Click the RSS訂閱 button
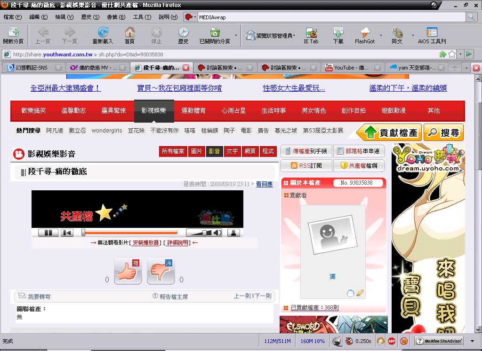This screenshot has width=482, height=351. (x=306, y=166)
